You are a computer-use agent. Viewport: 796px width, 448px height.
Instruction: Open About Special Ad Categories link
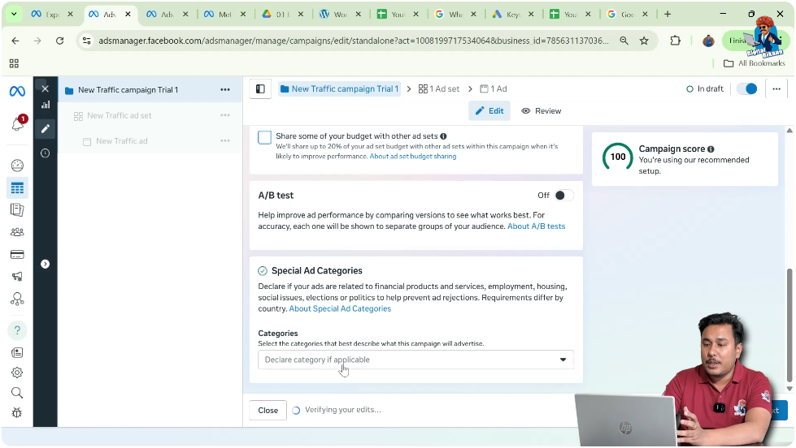pyautogui.click(x=340, y=308)
